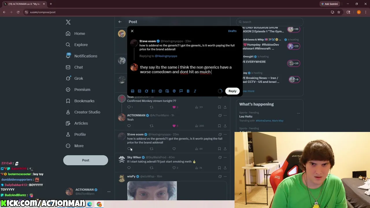Open wisPy post image thumbnail
The width and height of the screenshot is (370, 208).
coord(152,191)
